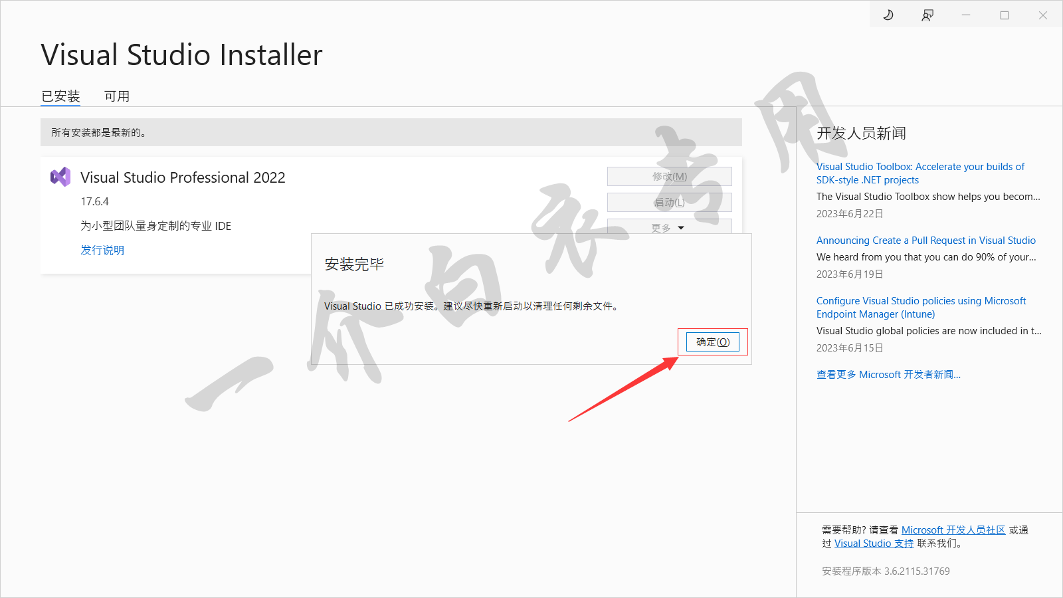Click the Visual Studio Installer title

point(181,54)
